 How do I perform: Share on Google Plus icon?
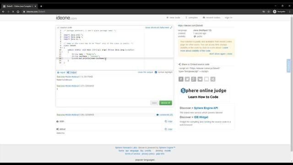pyautogui.click(x=194, y=79)
